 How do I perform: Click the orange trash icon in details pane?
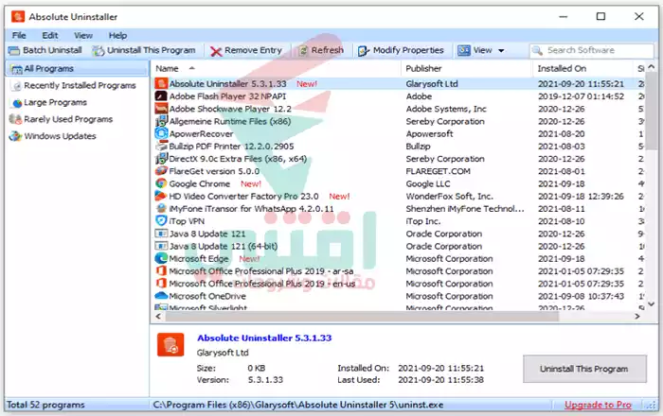170,345
